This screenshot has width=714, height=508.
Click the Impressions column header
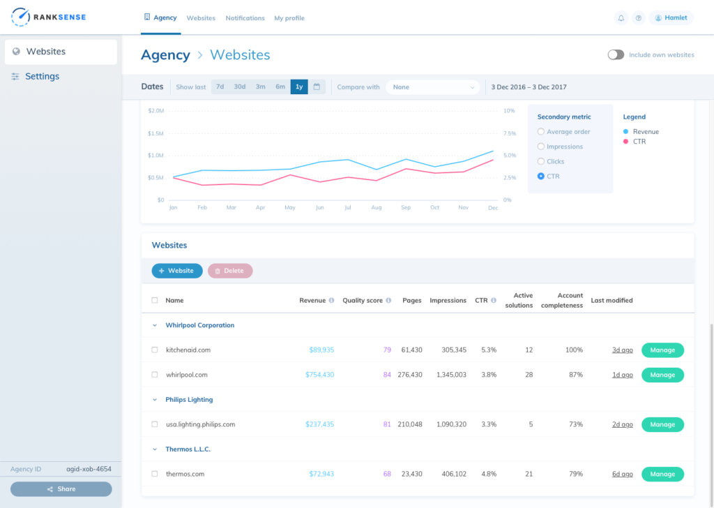click(448, 300)
